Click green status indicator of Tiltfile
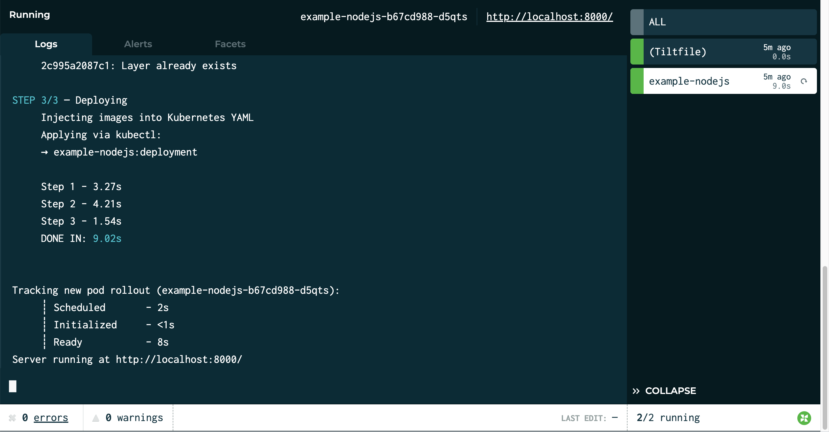 pyautogui.click(x=637, y=52)
